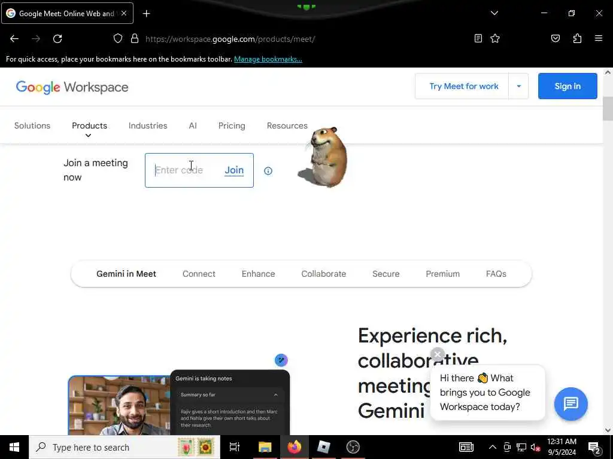613x459 pixels.
Task: Select the Gemini in Meet tab
Action: coord(126,274)
